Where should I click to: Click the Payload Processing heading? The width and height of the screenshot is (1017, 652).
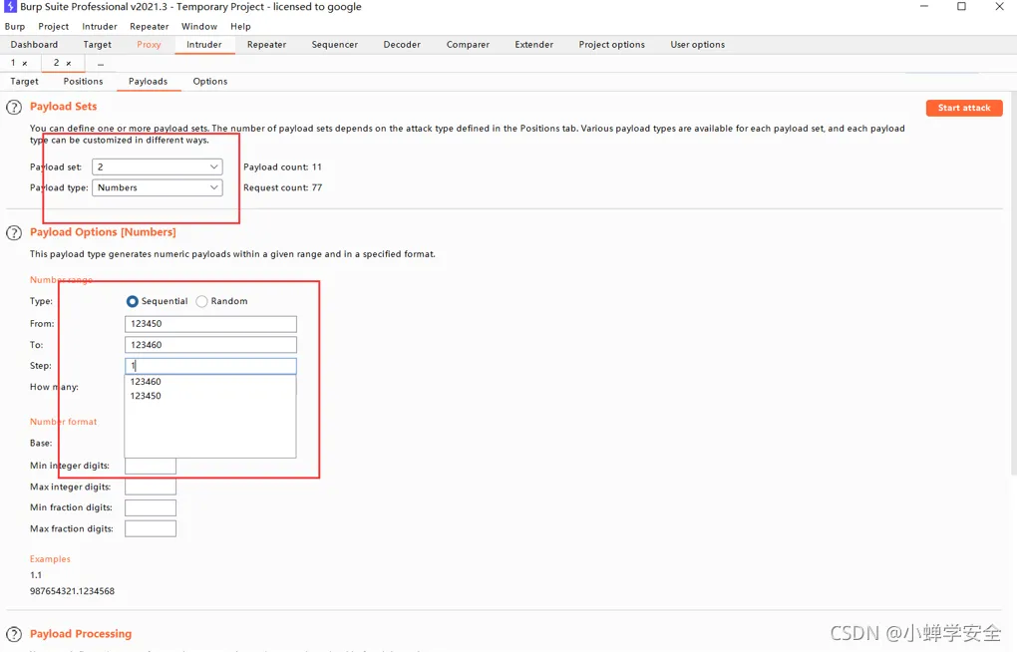click(x=81, y=634)
